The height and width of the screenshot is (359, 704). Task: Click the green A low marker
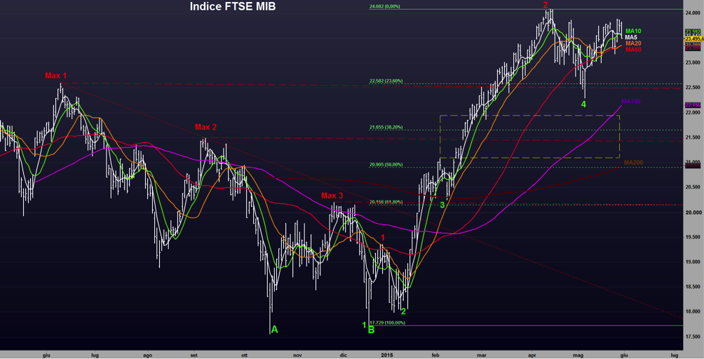pos(275,330)
